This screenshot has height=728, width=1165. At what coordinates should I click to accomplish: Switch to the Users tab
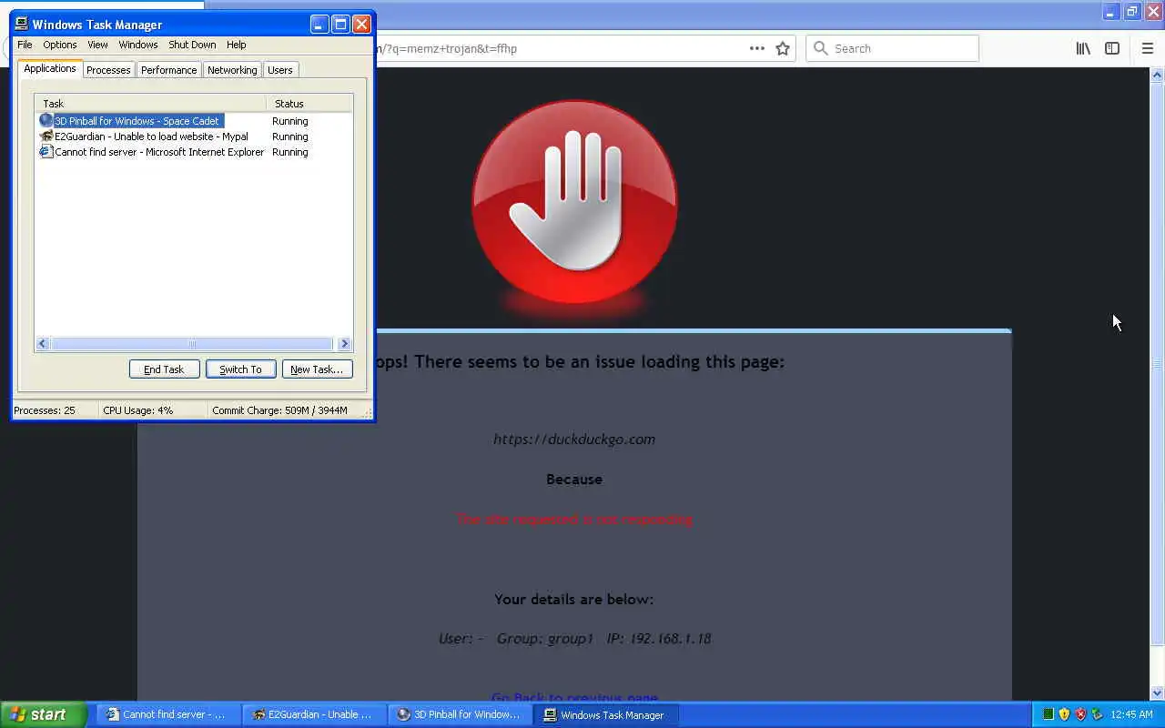point(280,70)
